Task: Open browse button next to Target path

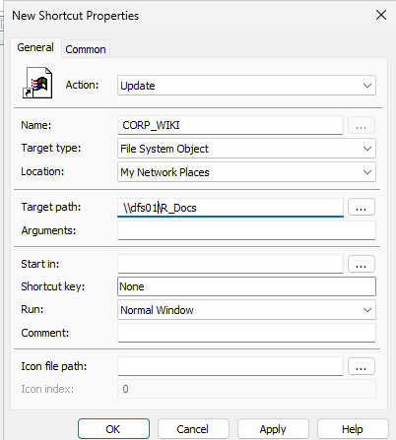Action: point(362,207)
